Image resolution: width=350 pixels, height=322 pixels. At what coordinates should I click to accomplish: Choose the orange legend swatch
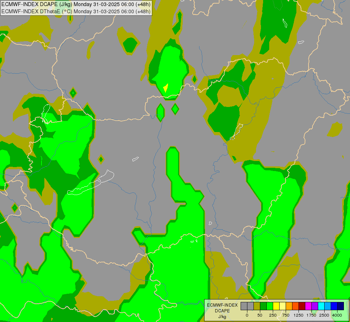[x=289, y=306]
